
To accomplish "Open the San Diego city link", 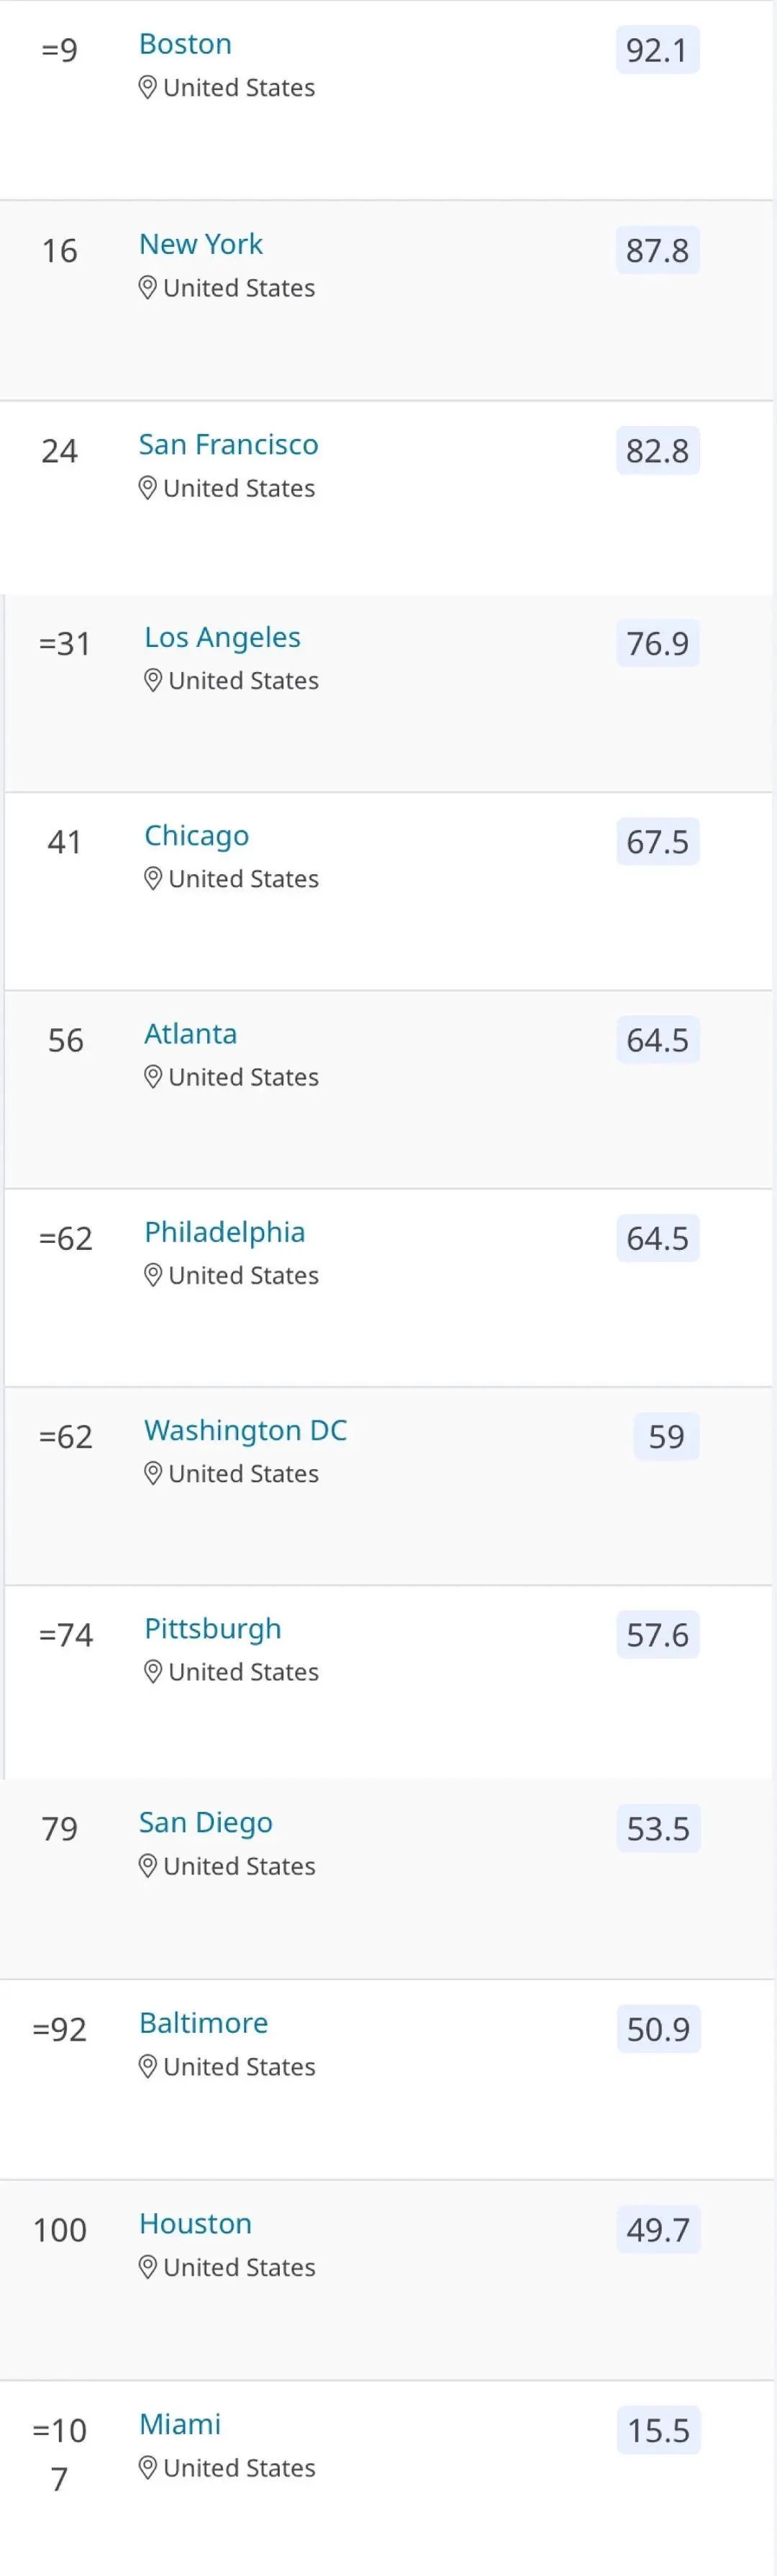I will pyautogui.click(x=205, y=1823).
